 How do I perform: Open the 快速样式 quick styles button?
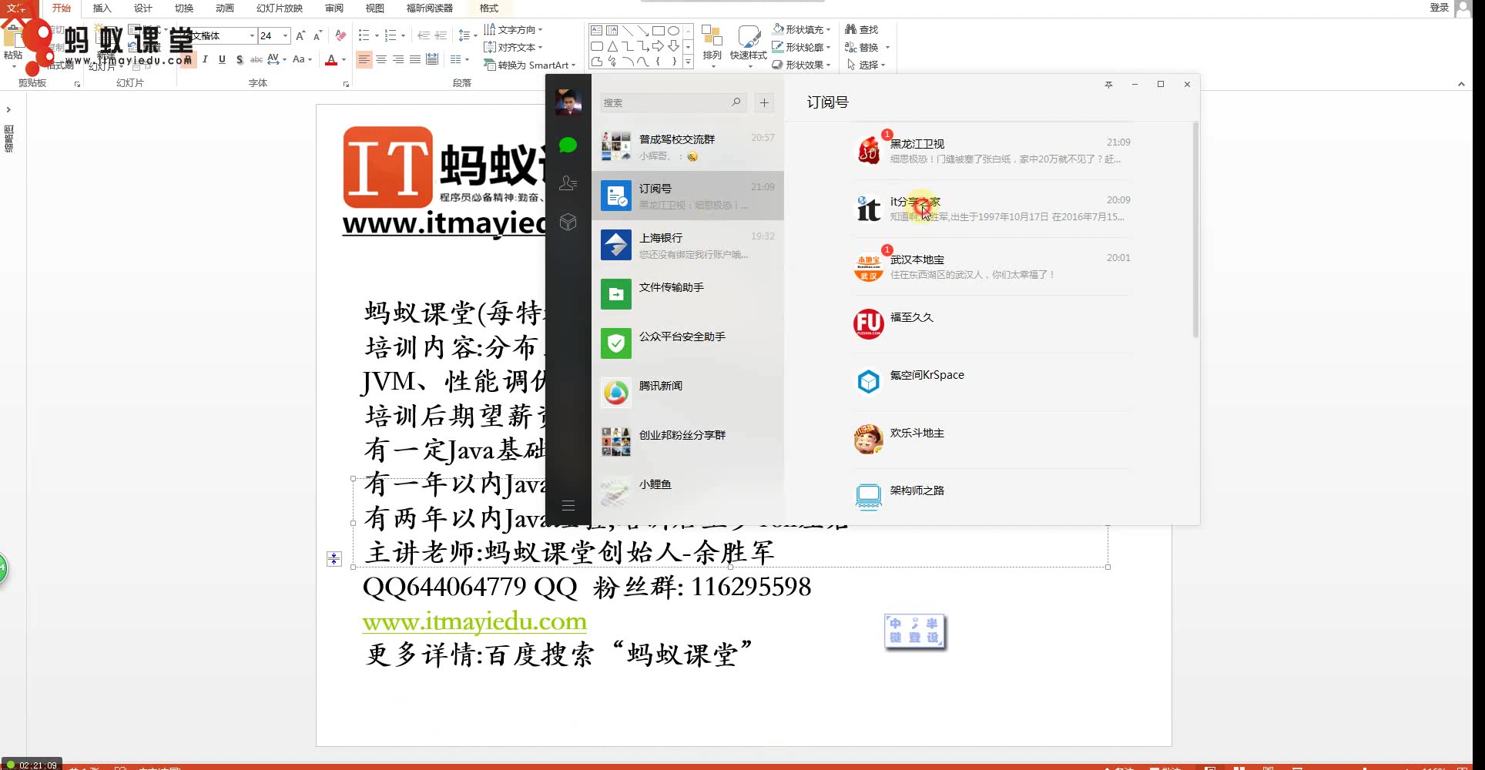coord(749,46)
